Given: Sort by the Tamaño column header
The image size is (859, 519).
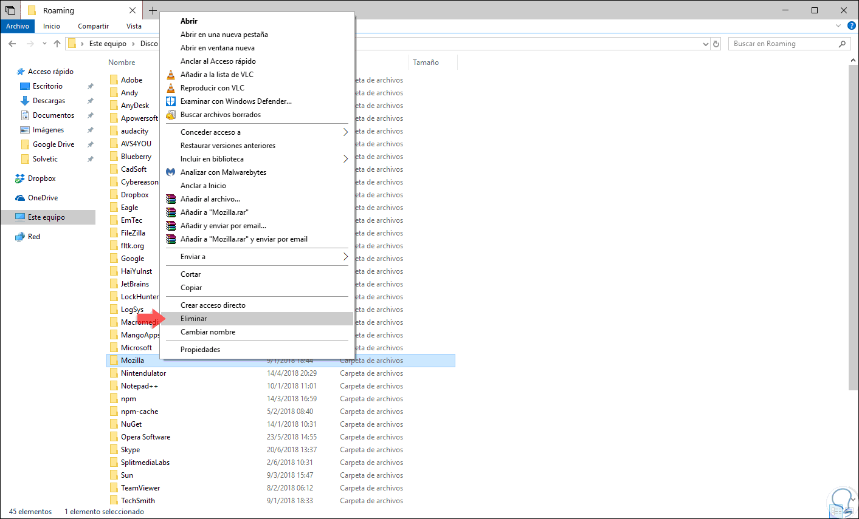Looking at the screenshot, I should point(426,63).
